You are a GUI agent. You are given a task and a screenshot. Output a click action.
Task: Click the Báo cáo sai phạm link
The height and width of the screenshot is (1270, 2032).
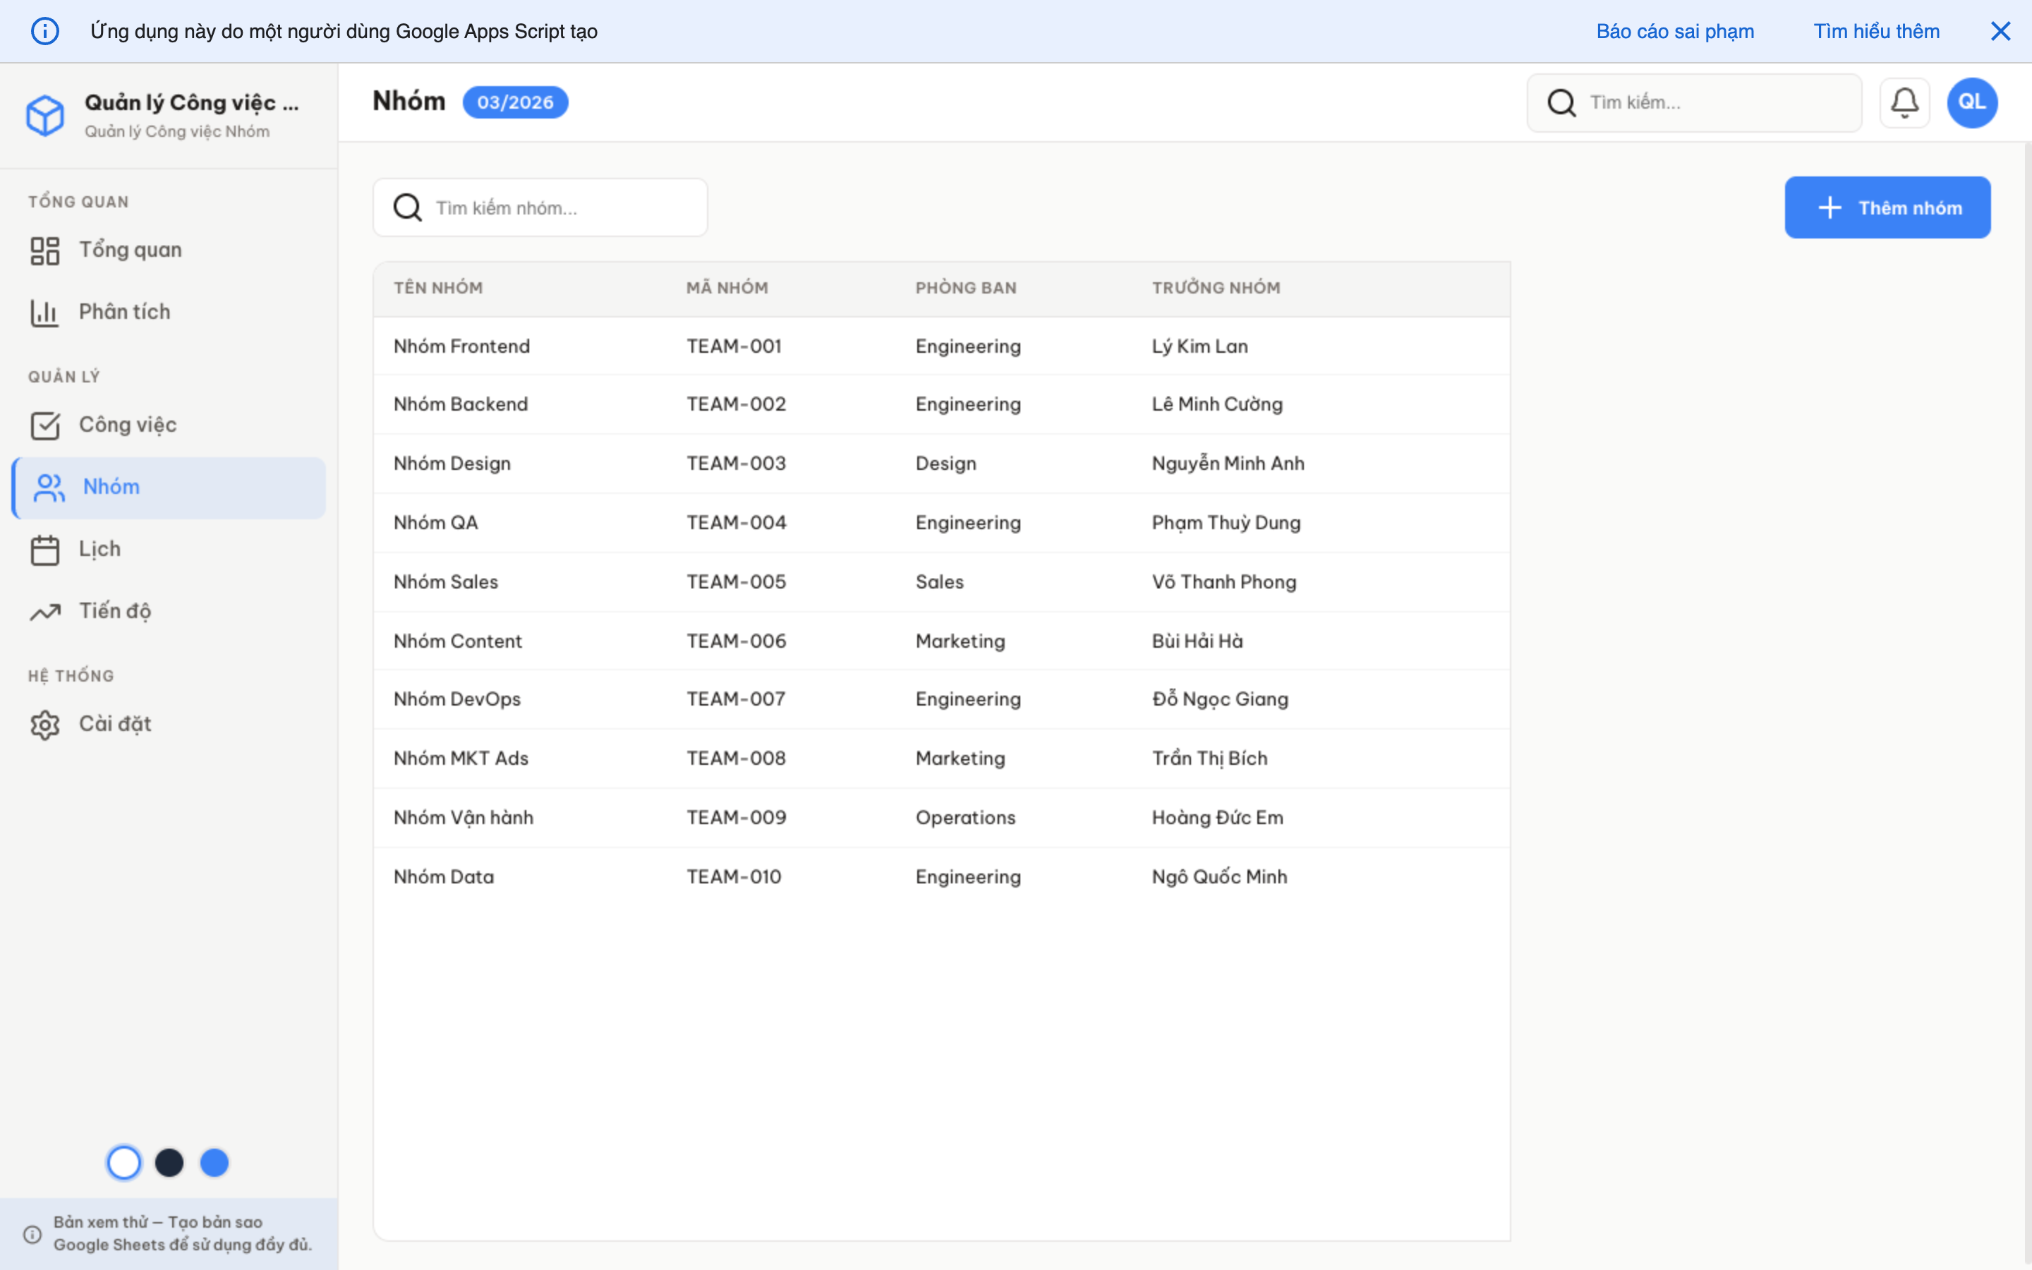point(1675,30)
